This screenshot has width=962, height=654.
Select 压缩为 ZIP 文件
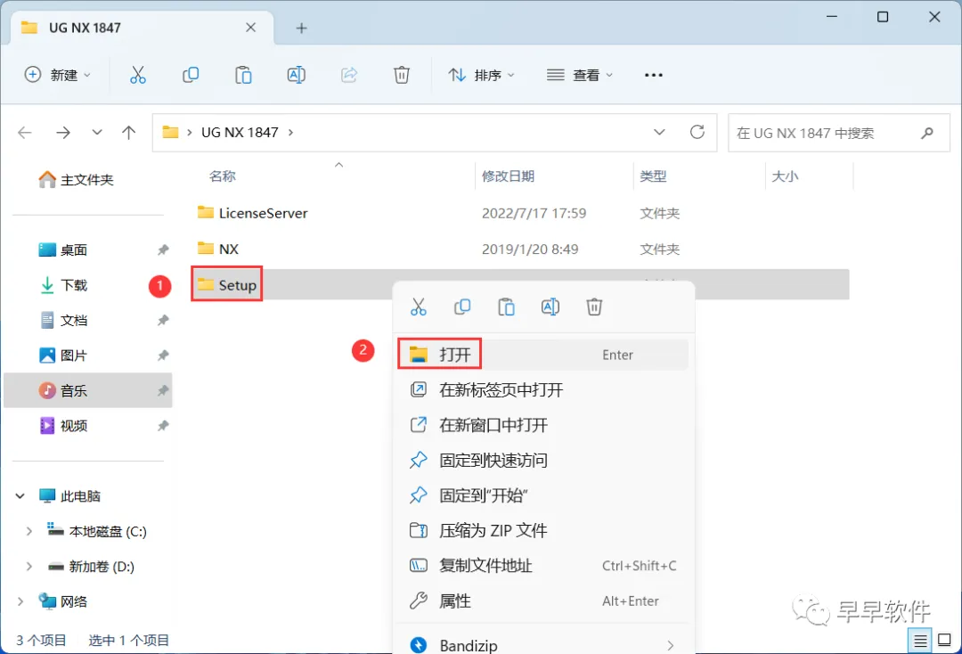pos(543,530)
